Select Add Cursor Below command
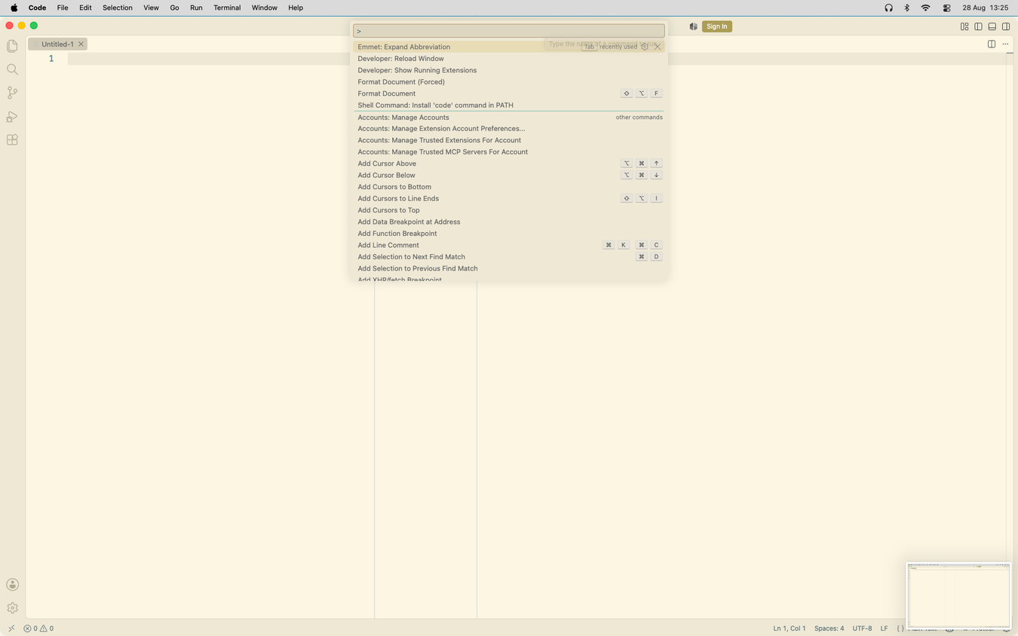The image size is (1018, 636). click(x=509, y=176)
